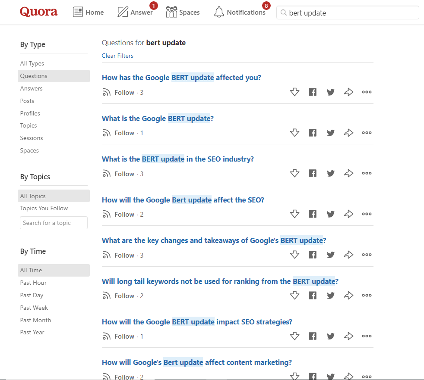Screen dimensions: 424x380
Task: Open the three-dot menu on the first question
Action: pos(367,92)
